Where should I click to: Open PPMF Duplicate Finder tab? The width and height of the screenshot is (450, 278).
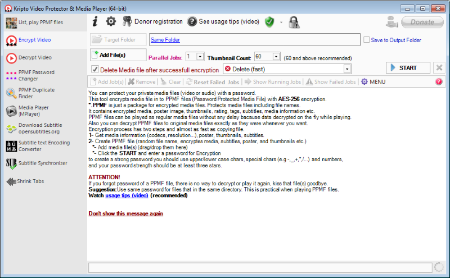(45, 93)
